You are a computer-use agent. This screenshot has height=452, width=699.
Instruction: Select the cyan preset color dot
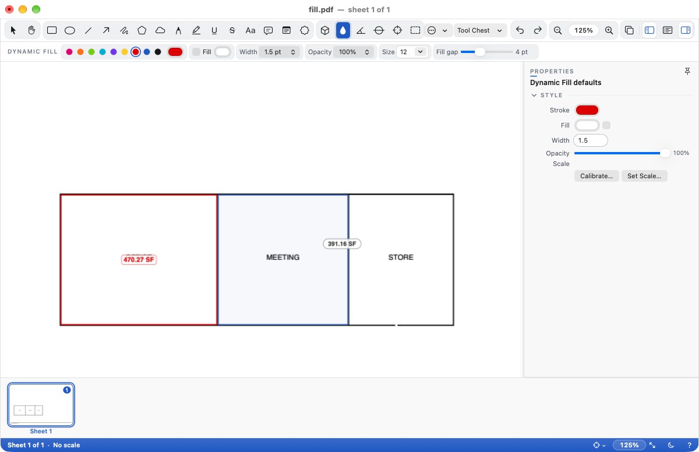tap(103, 52)
